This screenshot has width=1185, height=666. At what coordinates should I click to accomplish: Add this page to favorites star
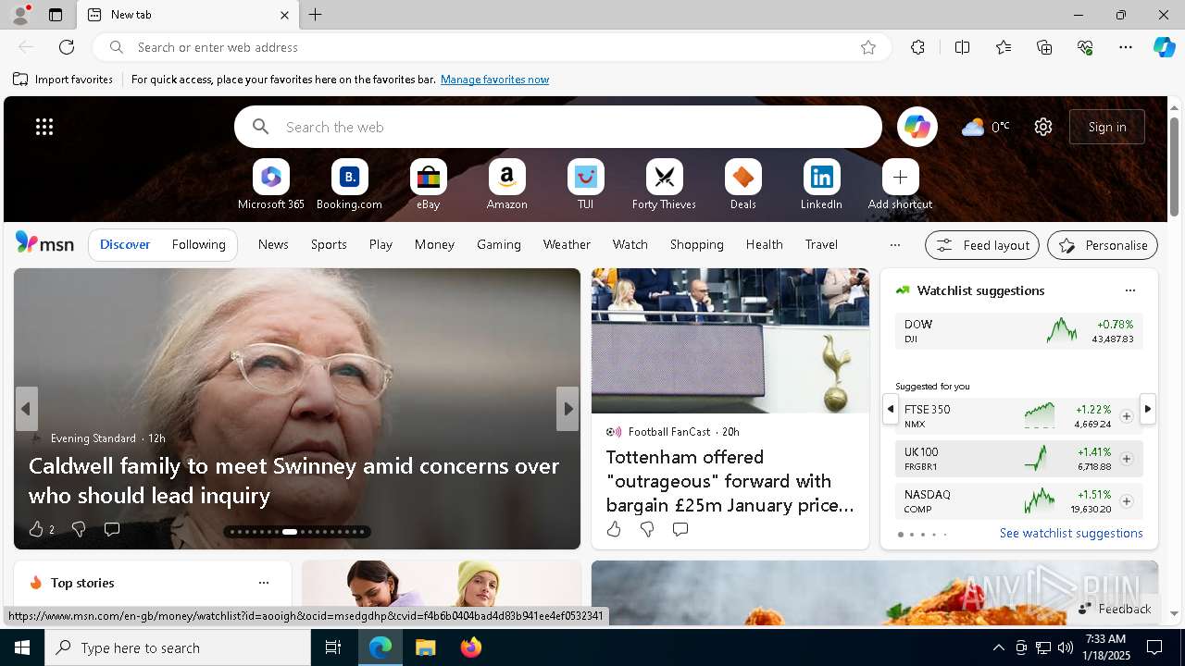tap(867, 47)
